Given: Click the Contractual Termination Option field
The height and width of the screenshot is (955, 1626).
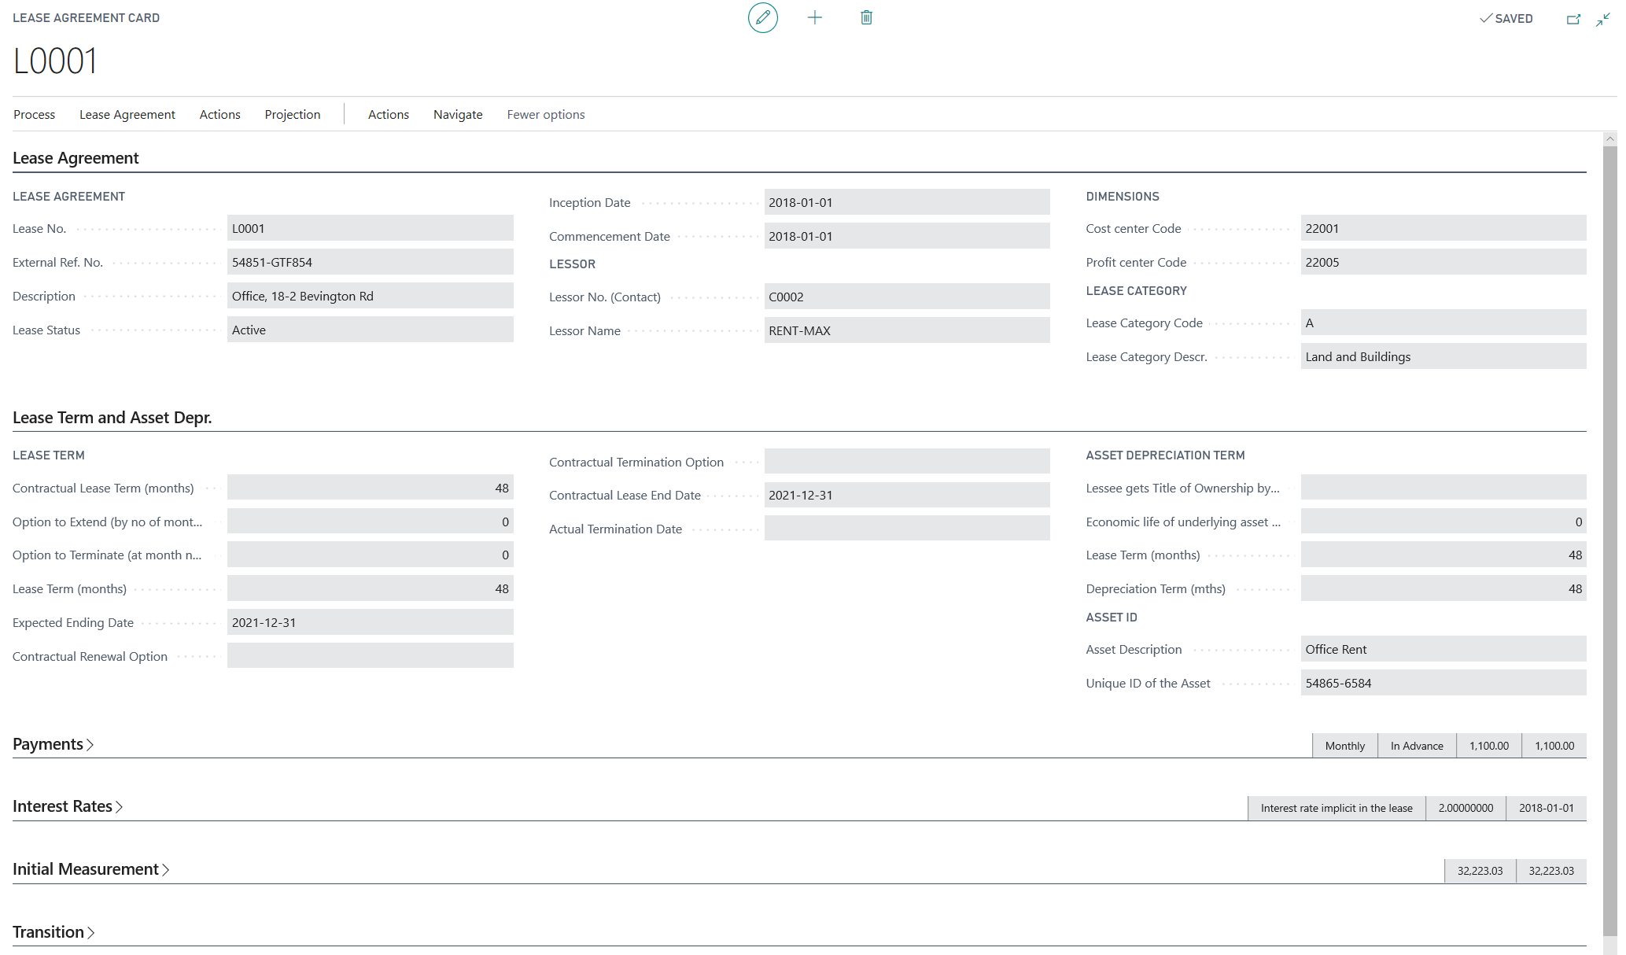Looking at the screenshot, I should coord(906,462).
